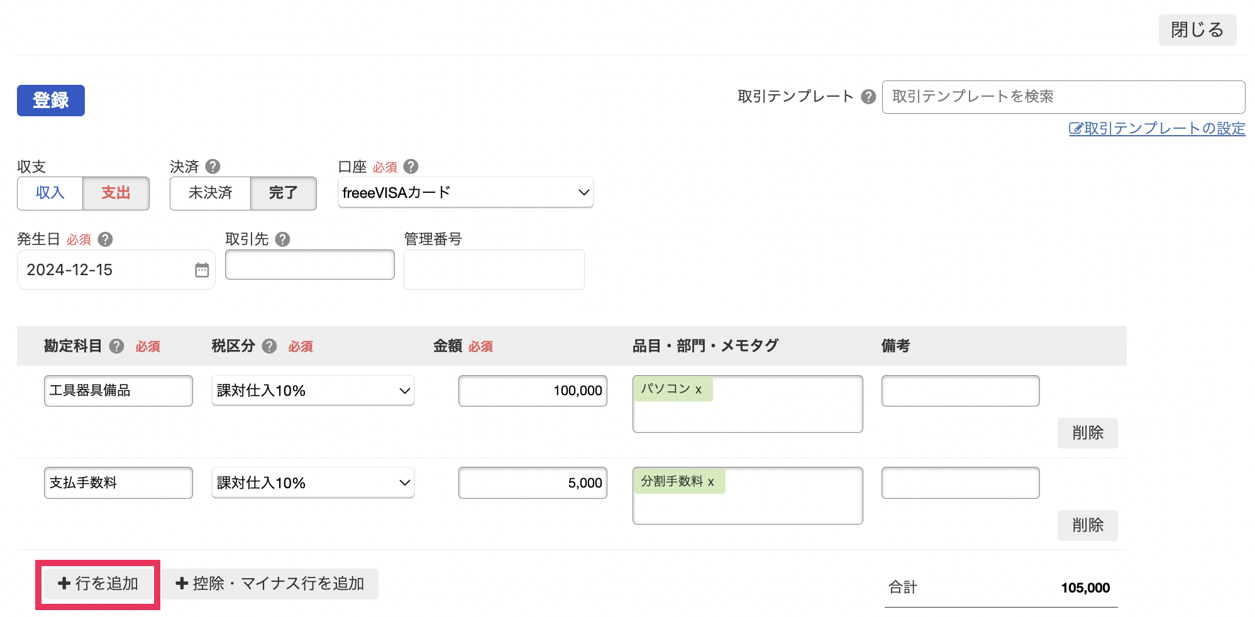The height and width of the screenshot is (617, 1255).
Task: Open help icon next to 決済
Action: (x=213, y=167)
